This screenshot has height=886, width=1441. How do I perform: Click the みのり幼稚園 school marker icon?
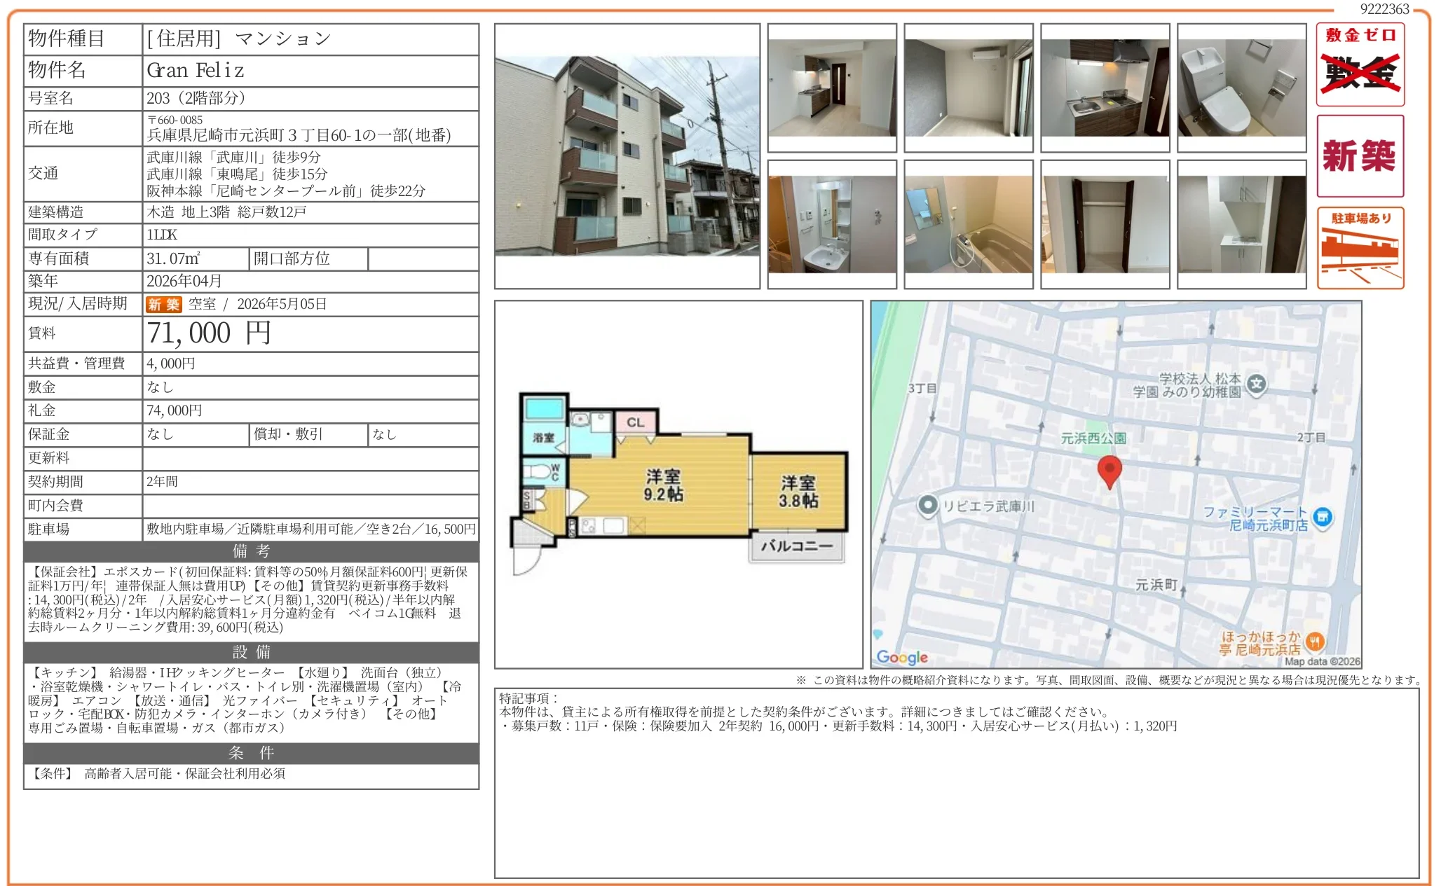point(1257,384)
